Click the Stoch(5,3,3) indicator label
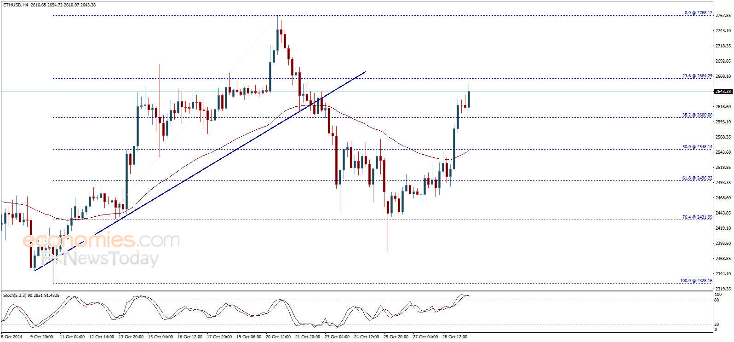This screenshot has height=342, width=734. pos(31,296)
